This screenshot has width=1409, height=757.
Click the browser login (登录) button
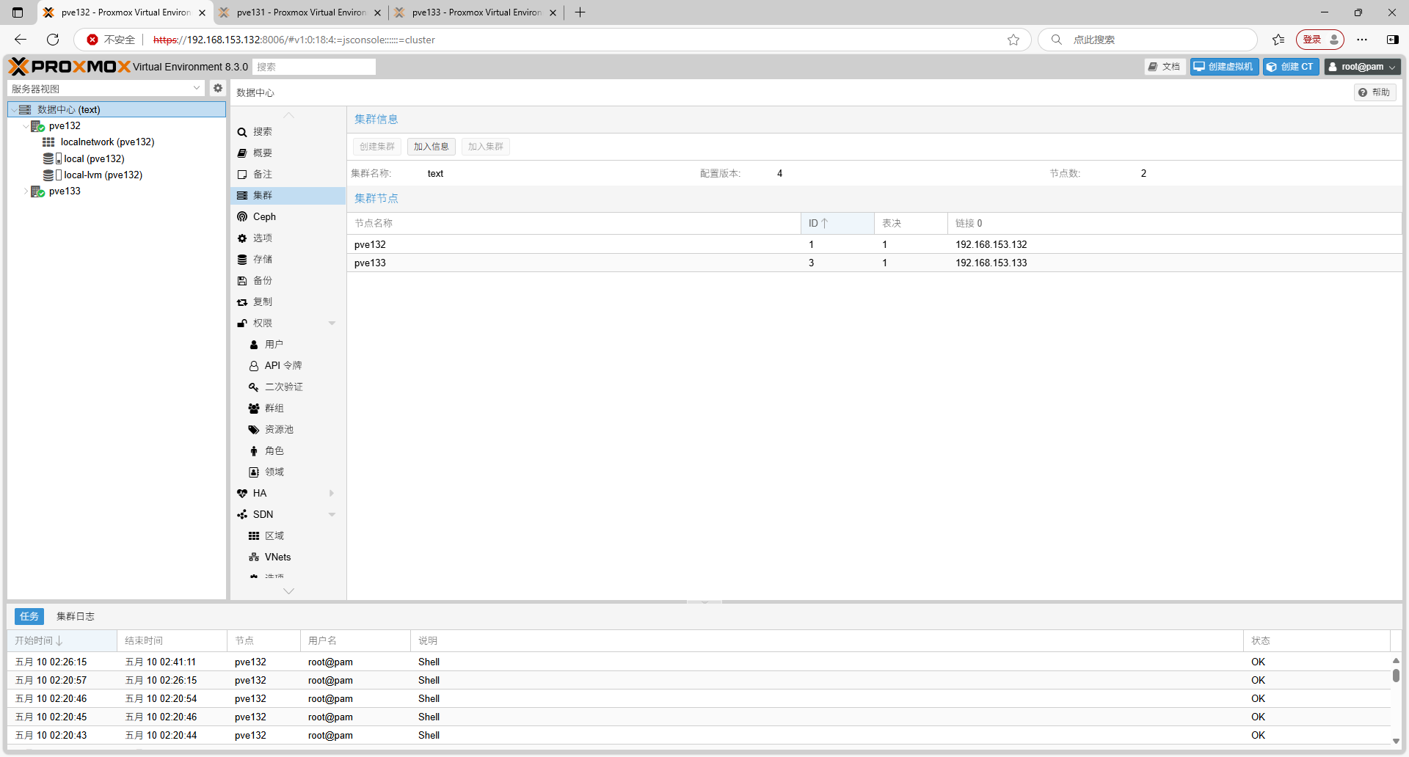1319,40
